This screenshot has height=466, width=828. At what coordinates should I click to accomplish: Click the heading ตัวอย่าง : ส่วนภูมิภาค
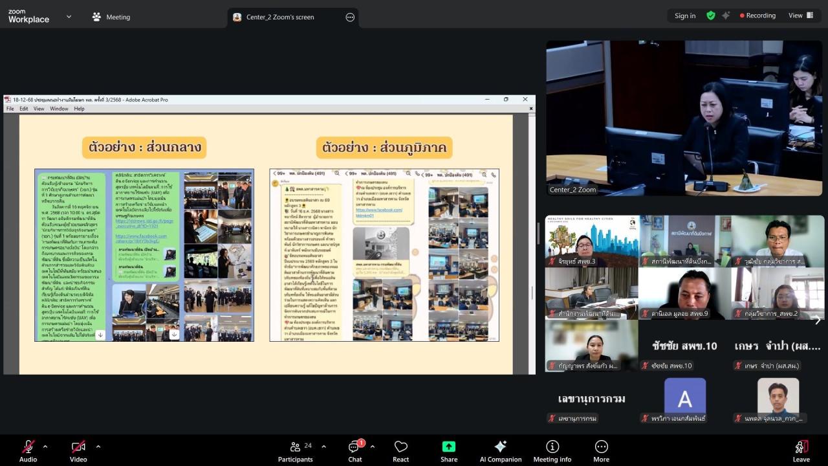(x=384, y=147)
